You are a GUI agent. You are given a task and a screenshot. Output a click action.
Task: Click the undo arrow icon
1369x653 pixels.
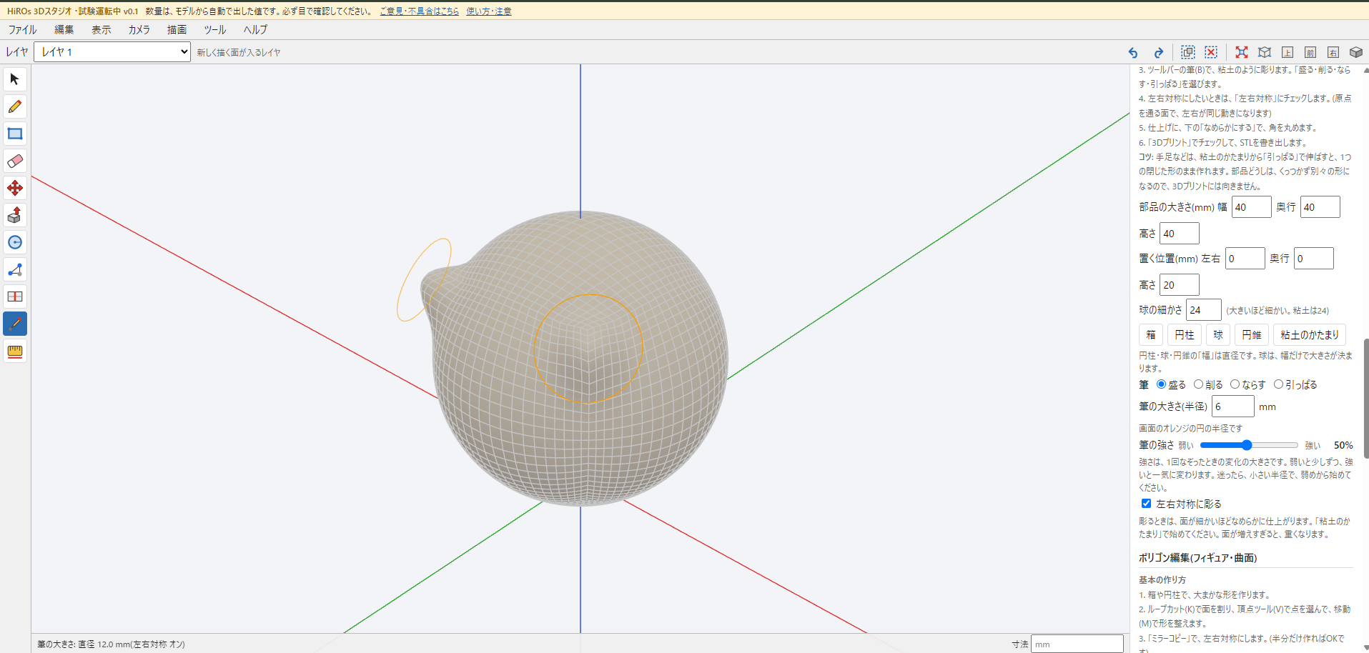click(x=1133, y=52)
